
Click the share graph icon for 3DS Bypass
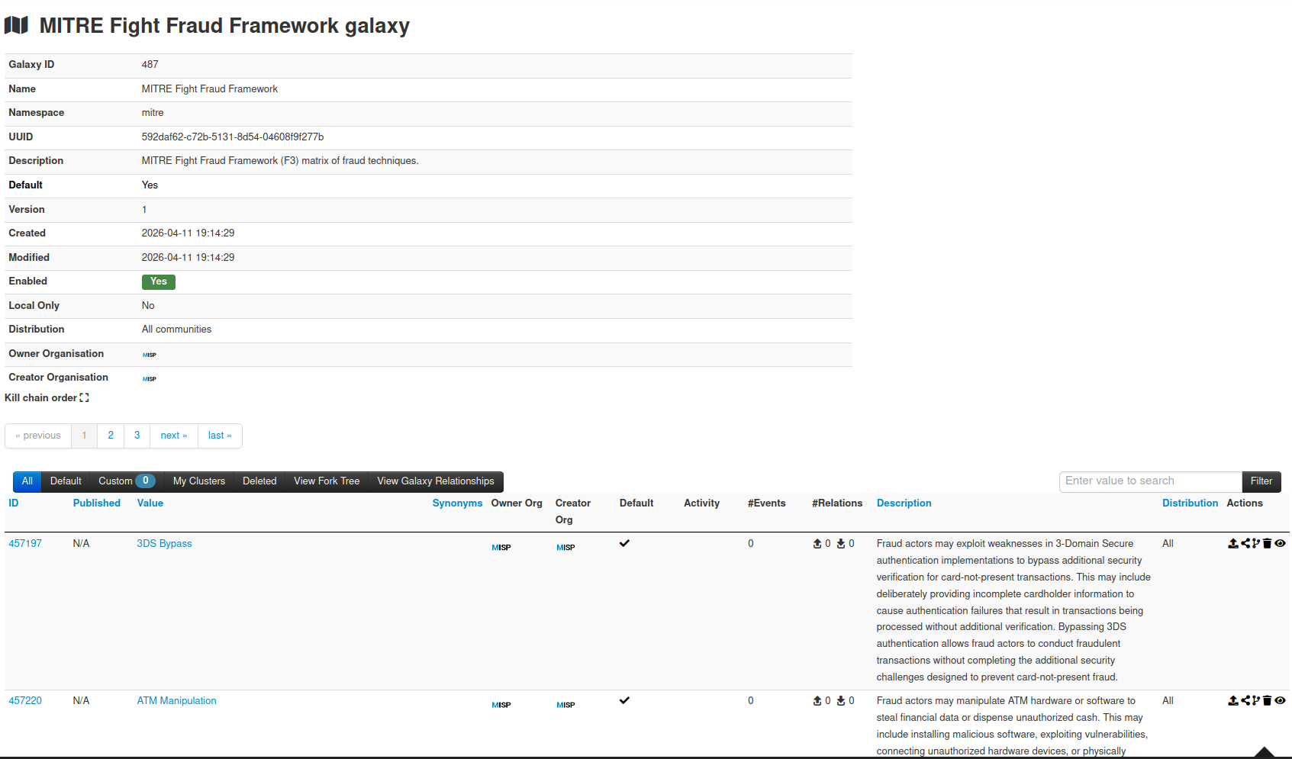pyautogui.click(x=1245, y=544)
